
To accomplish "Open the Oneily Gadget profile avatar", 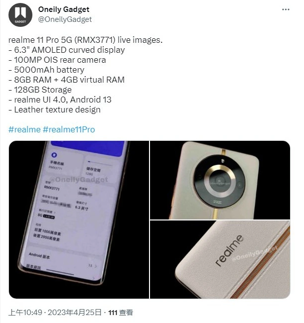I will 20,15.
